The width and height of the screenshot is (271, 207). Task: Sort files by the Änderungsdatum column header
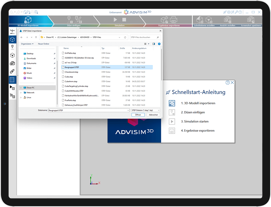click(139, 48)
